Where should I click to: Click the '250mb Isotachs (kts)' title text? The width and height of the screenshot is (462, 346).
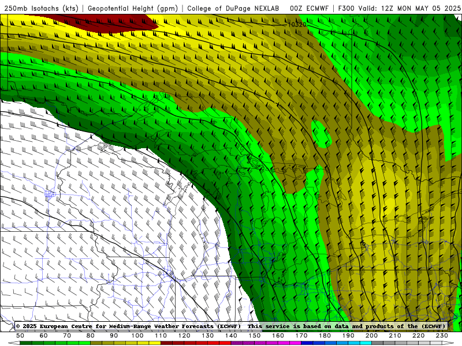coord(41,9)
